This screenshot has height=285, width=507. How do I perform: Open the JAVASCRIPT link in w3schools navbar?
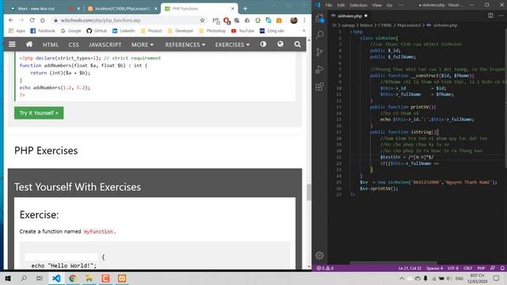pos(105,44)
